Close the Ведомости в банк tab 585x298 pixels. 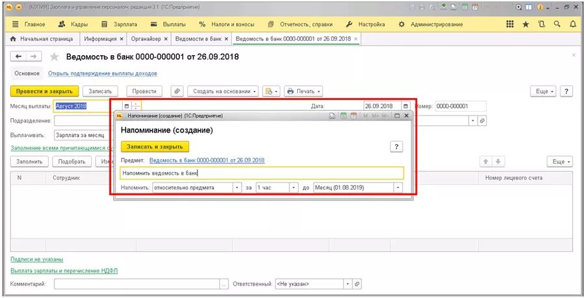click(x=226, y=39)
